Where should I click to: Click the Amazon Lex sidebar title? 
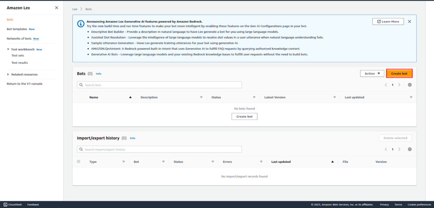click(x=18, y=8)
